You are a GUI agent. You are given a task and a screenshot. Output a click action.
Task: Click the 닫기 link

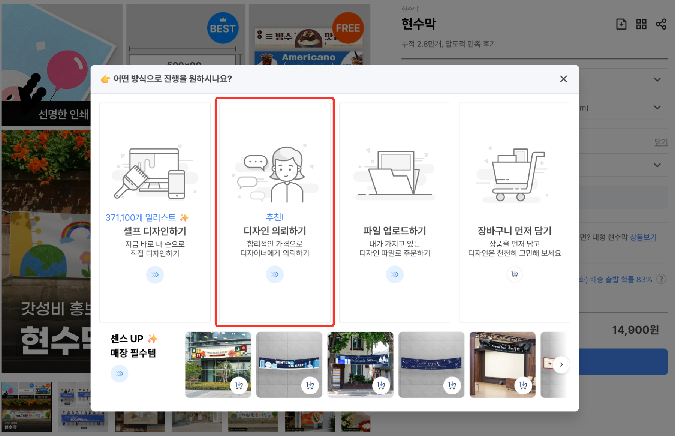(661, 142)
